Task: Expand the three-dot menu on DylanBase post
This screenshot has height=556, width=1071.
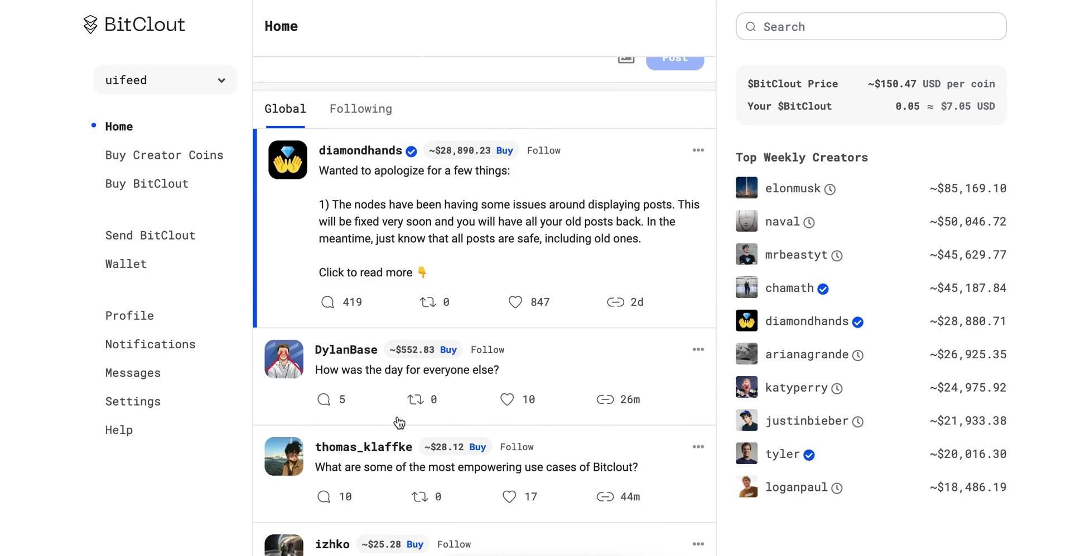Action: pos(698,349)
